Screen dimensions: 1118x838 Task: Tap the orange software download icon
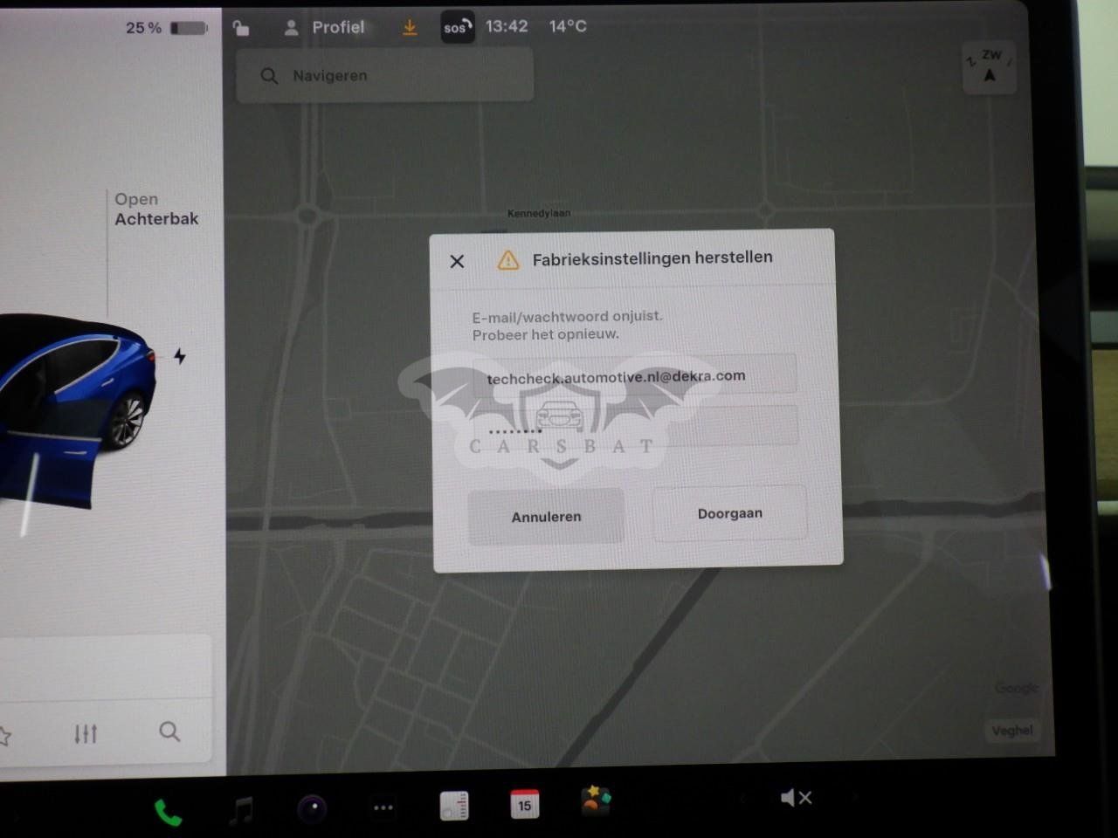pos(410,28)
